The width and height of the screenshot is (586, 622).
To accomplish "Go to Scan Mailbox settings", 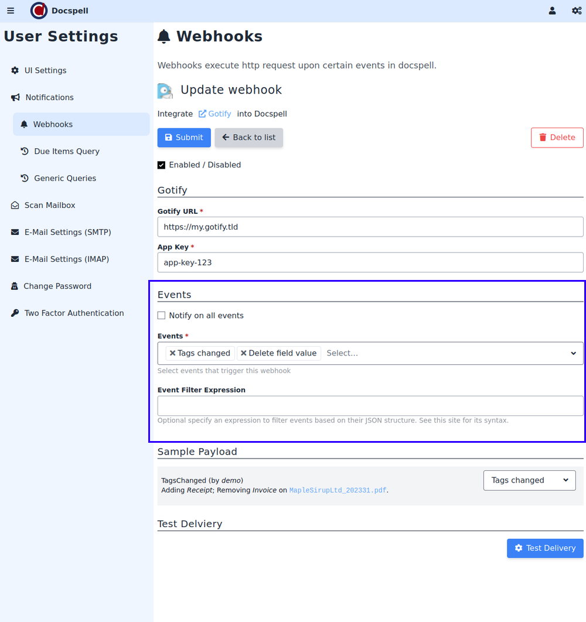I will click(49, 205).
